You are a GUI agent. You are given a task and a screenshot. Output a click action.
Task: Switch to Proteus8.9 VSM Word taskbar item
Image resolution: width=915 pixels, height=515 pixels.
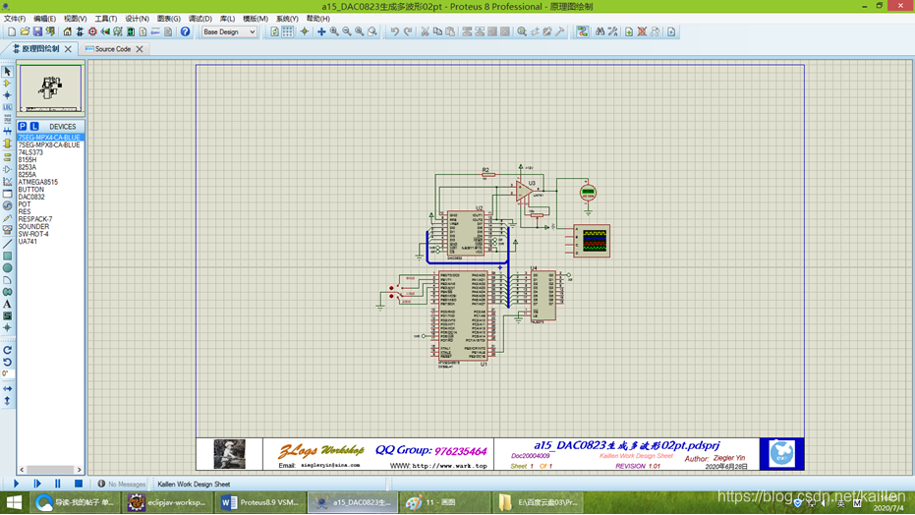tap(260, 502)
